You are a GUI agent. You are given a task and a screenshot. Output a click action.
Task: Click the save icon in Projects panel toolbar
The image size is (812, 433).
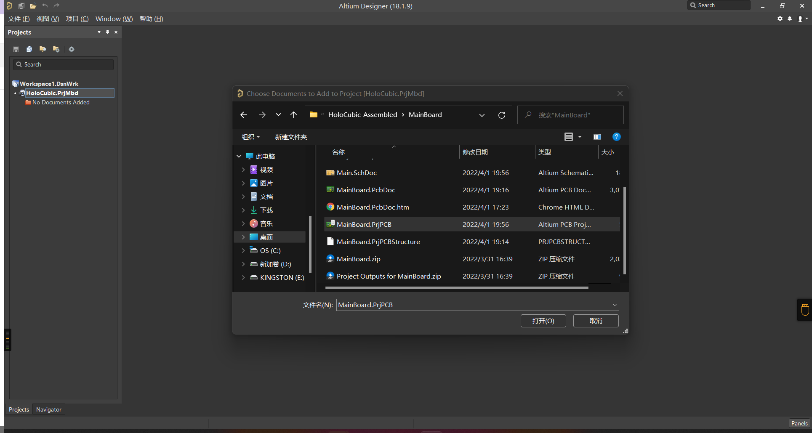[x=16, y=49]
